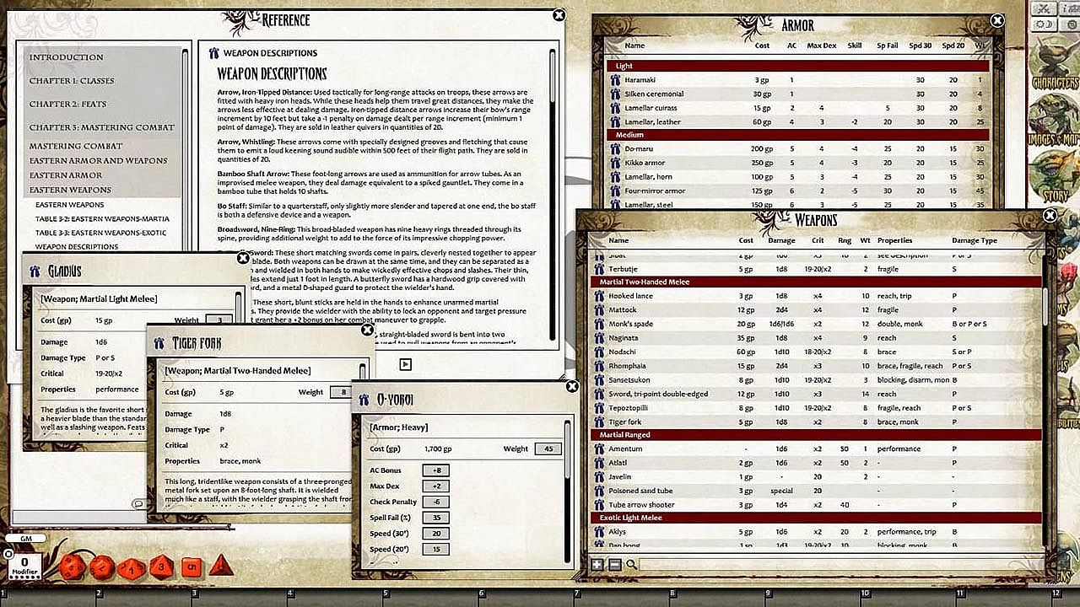1080x607 pixels.
Task: Open the Atlatl weapon link icon
Action: point(599,463)
